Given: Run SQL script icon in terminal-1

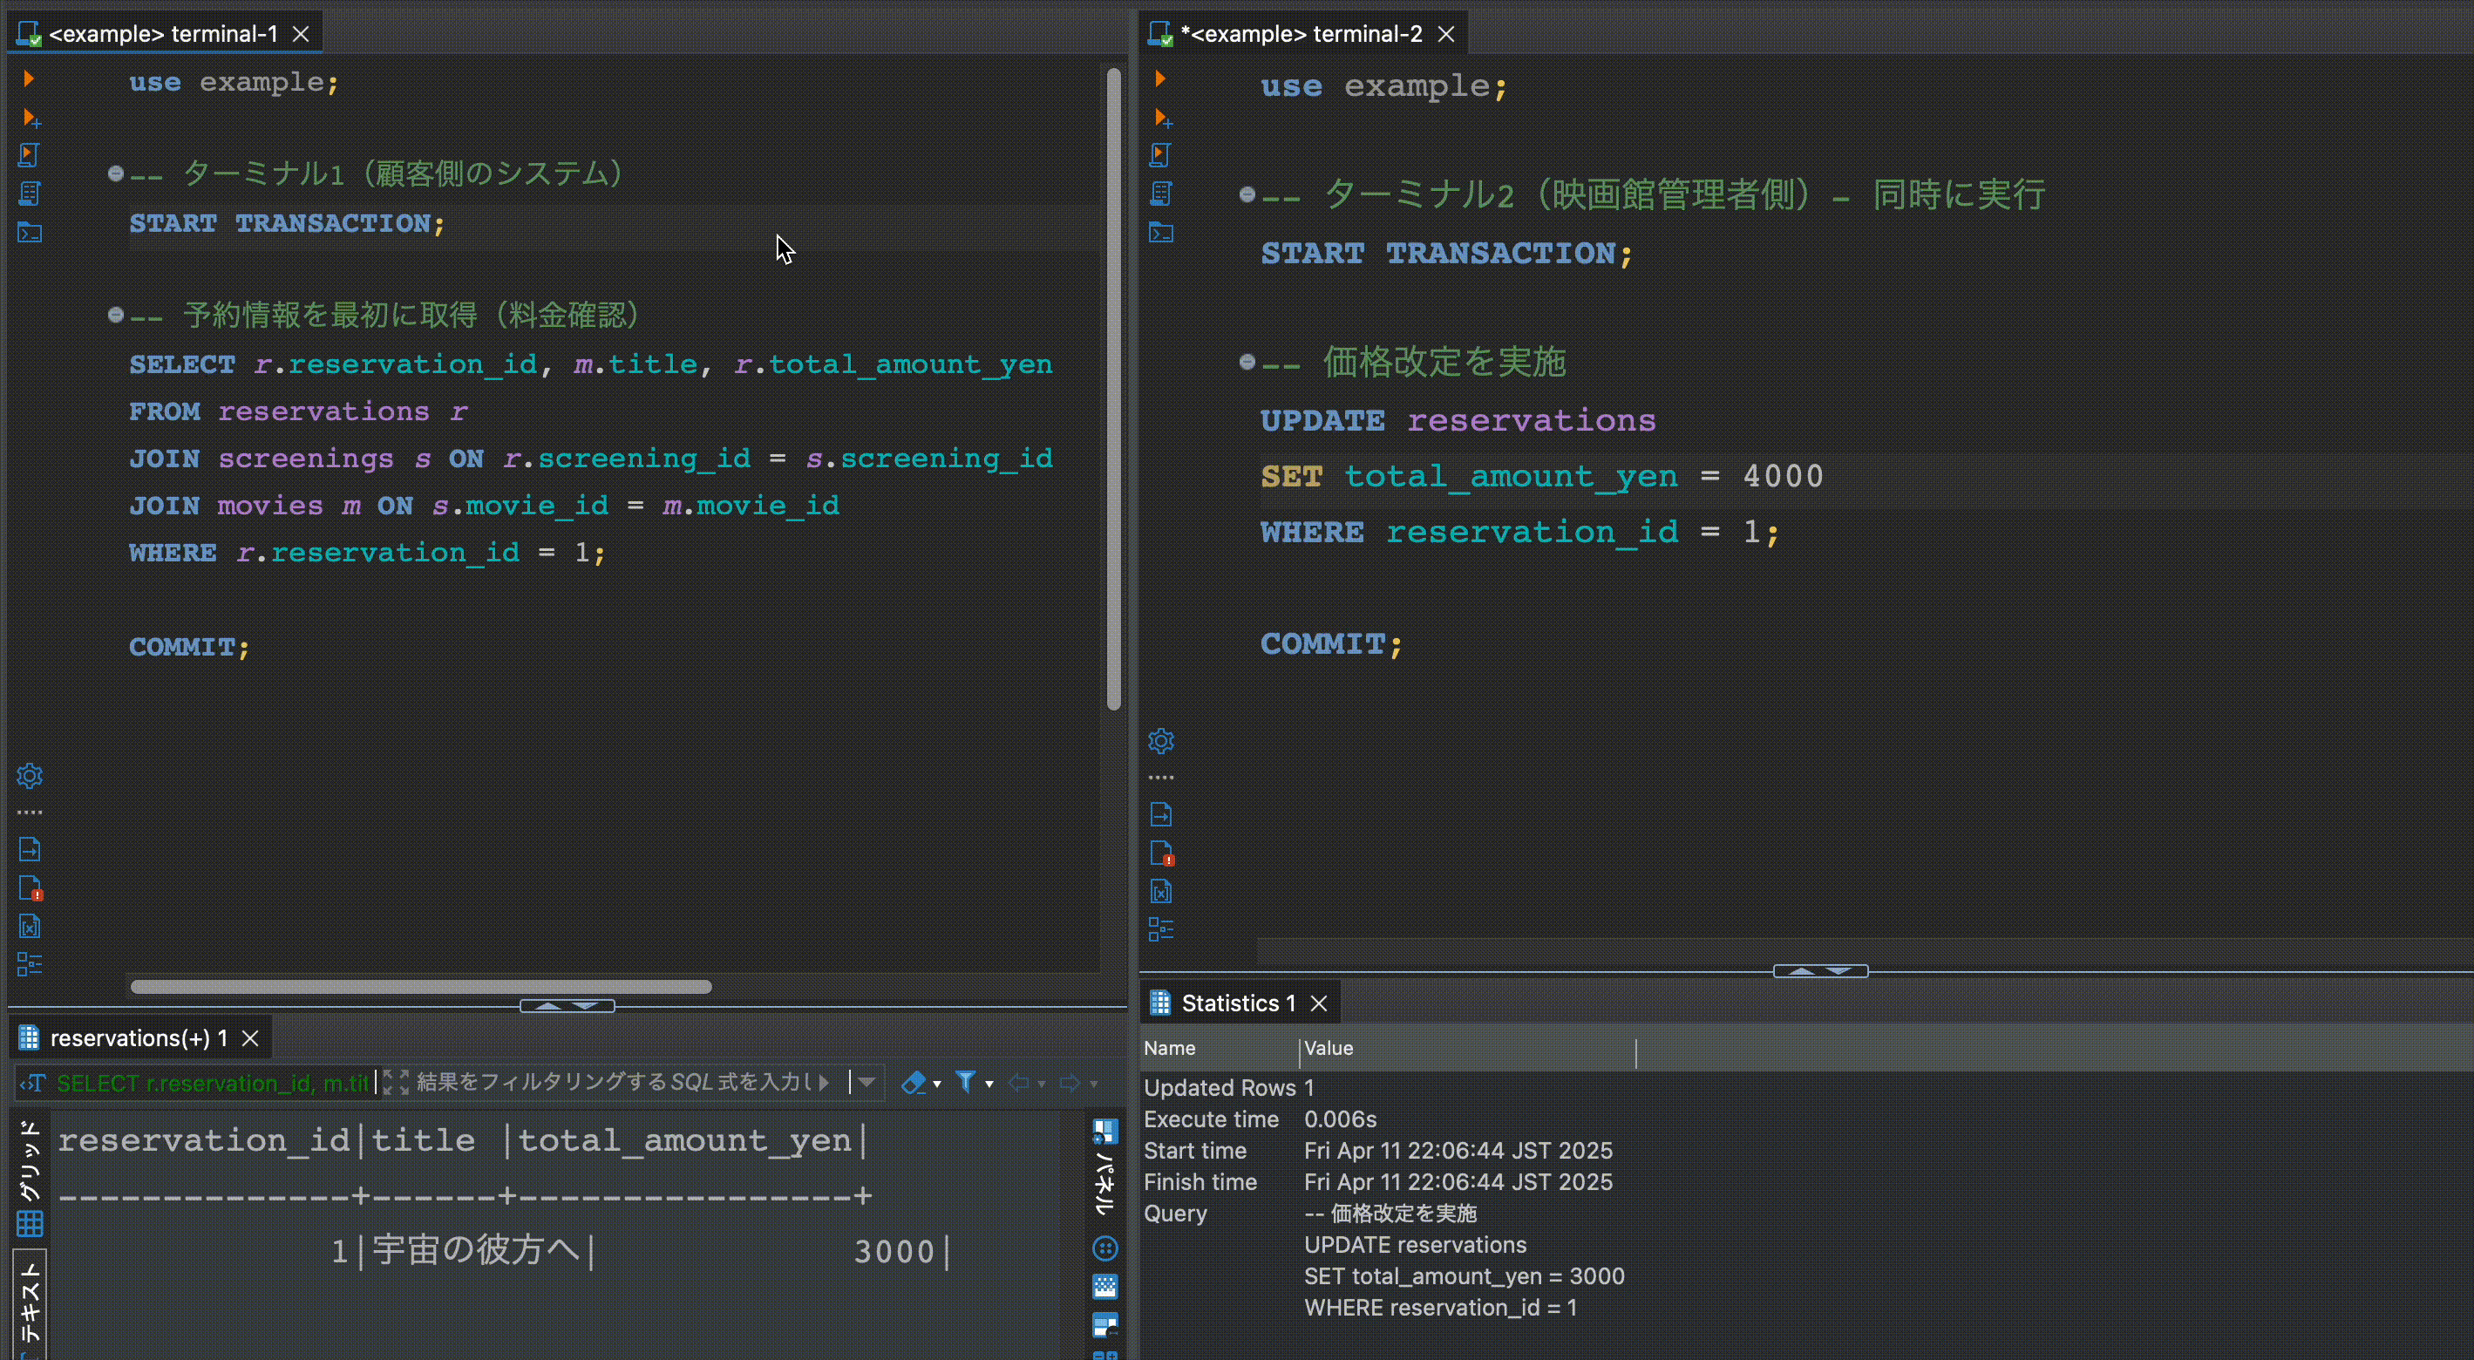Looking at the screenshot, I should 29,155.
